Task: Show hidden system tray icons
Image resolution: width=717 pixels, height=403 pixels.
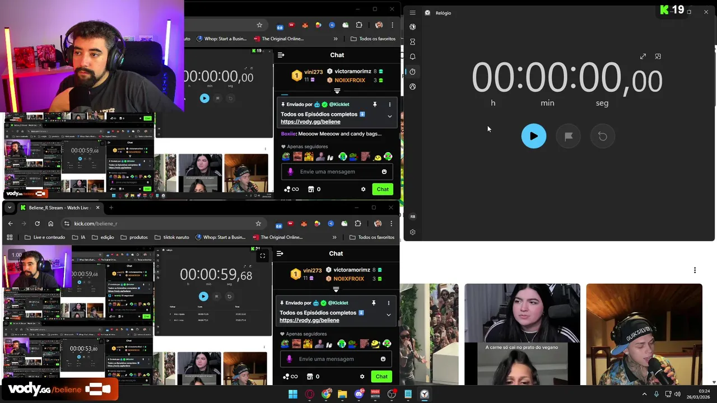Action: 644,394
